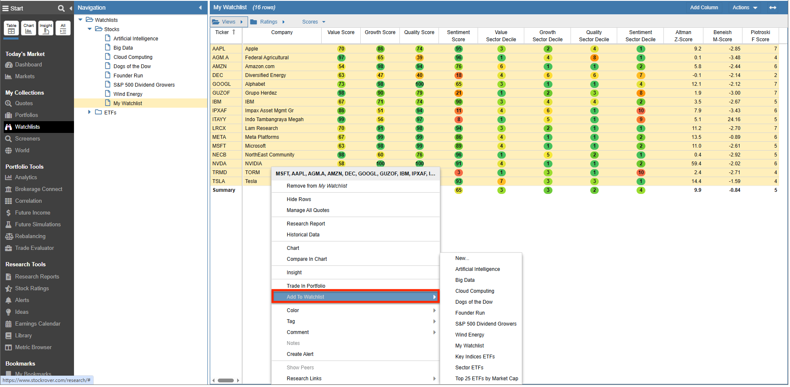Collapse the Navigation panel arrow
Screen dimensions: 790x387
(200, 8)
